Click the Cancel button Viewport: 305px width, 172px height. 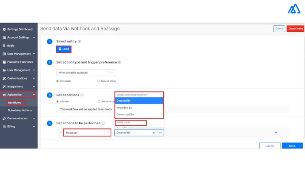[x=270, y=146]
